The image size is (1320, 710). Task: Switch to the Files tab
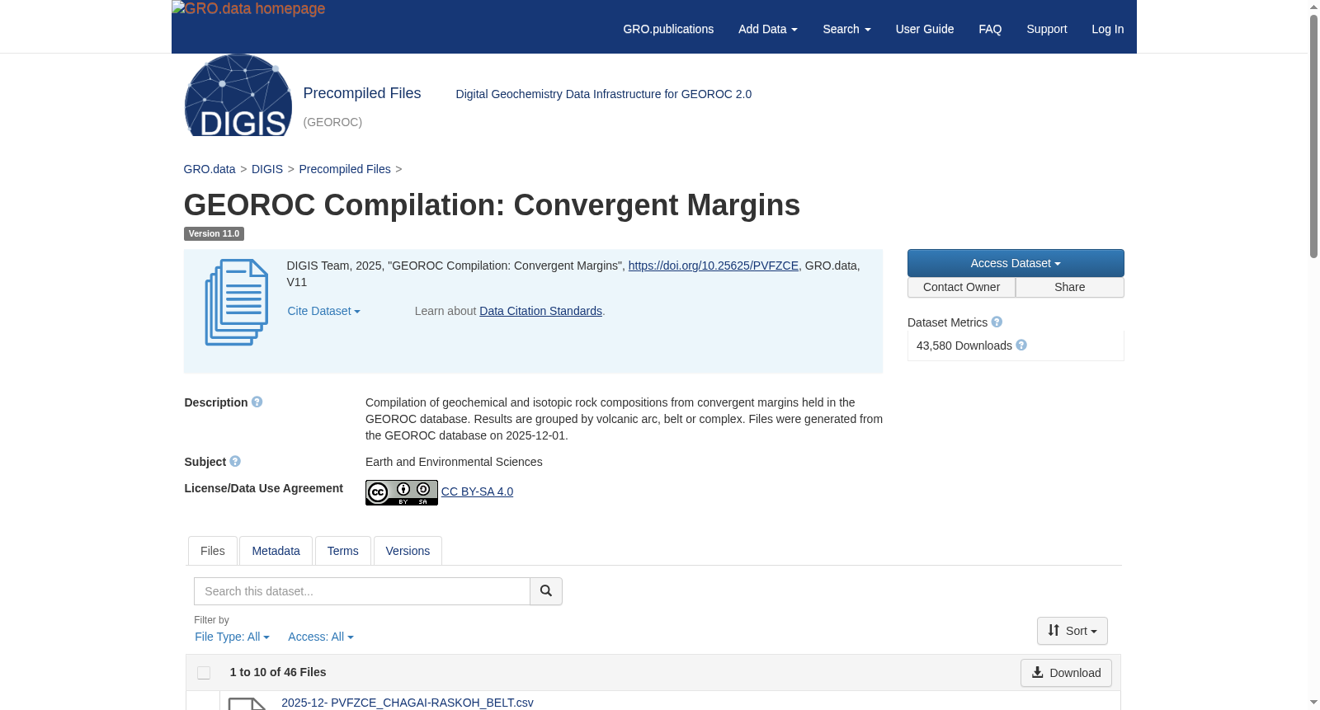point(213,551)
